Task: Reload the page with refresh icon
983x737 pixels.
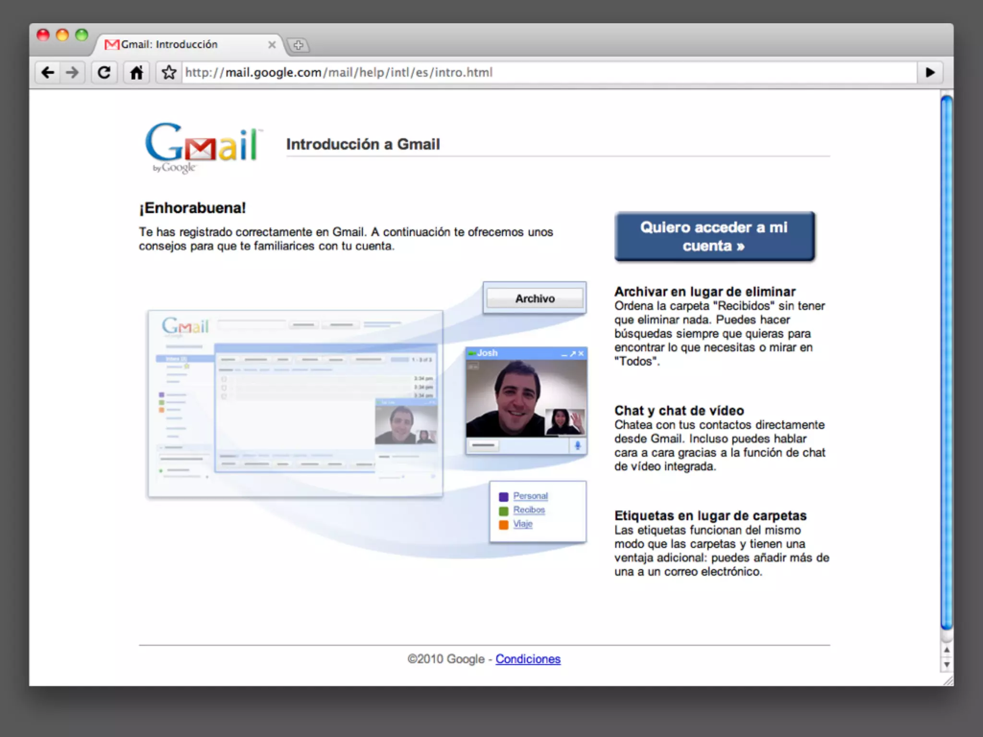Action: tap(104, 72)
